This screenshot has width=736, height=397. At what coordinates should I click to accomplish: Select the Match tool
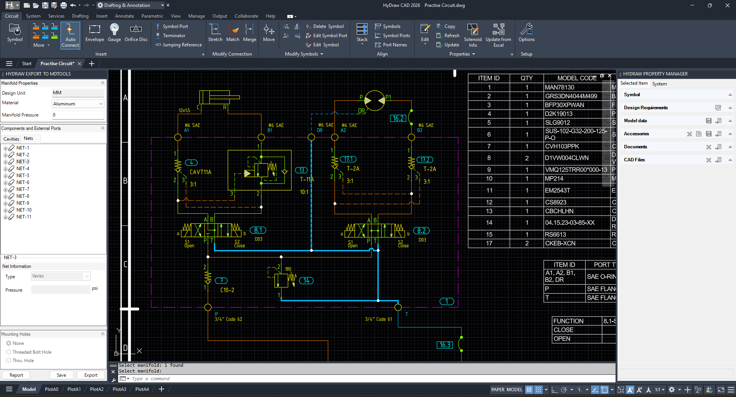click(x=233, y=34)
